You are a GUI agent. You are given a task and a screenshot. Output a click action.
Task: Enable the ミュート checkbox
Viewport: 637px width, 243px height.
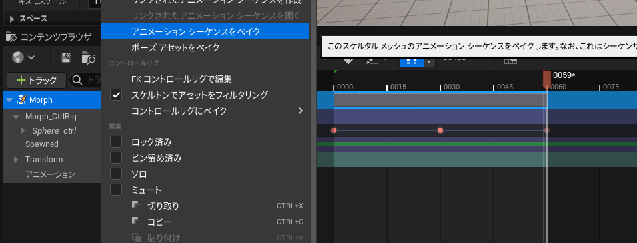coord(116,190)
